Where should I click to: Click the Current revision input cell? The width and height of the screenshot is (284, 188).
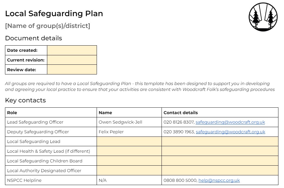[x=72, y=60]
